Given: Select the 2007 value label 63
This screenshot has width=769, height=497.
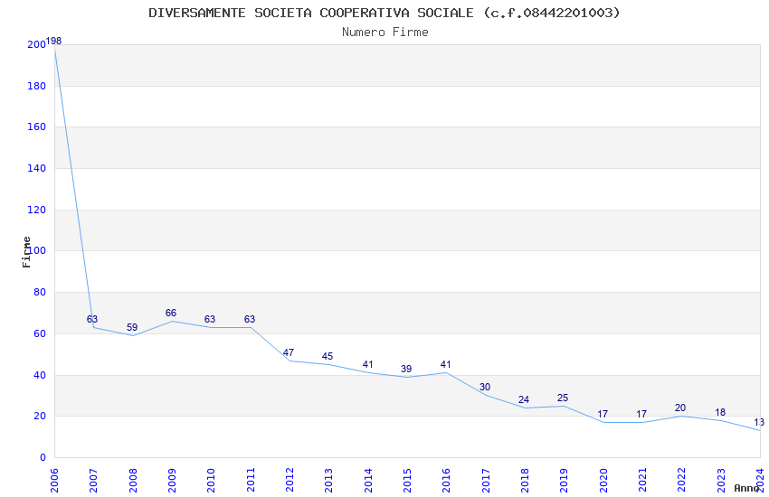Looking at the screenshot, I should point(92,319).
